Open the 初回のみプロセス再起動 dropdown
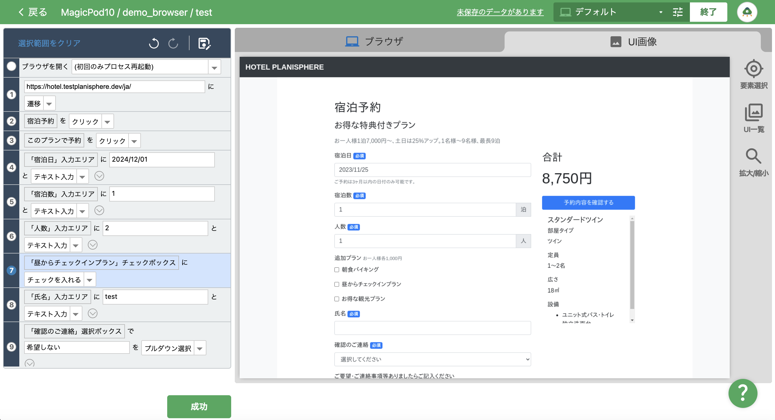This screenshot has height=420, width=775. (215, 67)
